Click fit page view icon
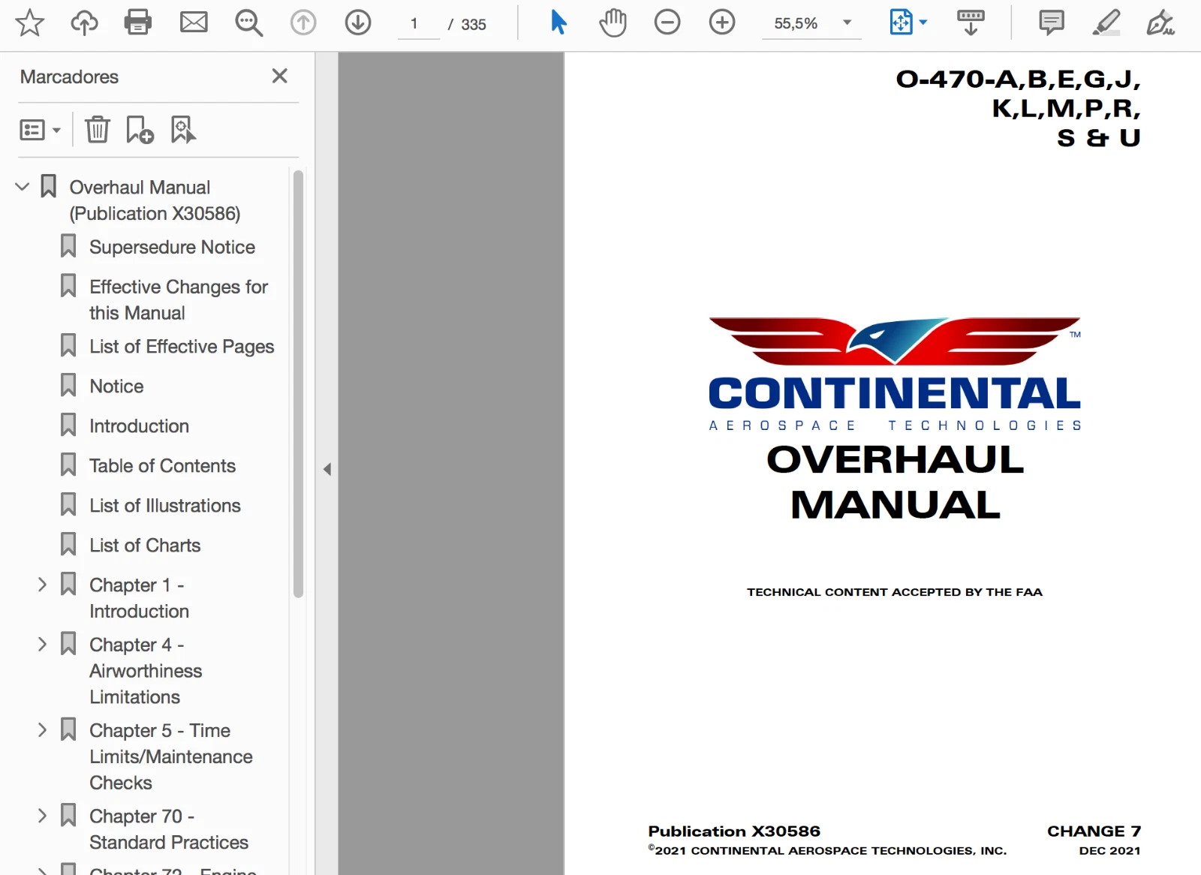The height and width of the screenshot is (875, 1201). point(901,23)
